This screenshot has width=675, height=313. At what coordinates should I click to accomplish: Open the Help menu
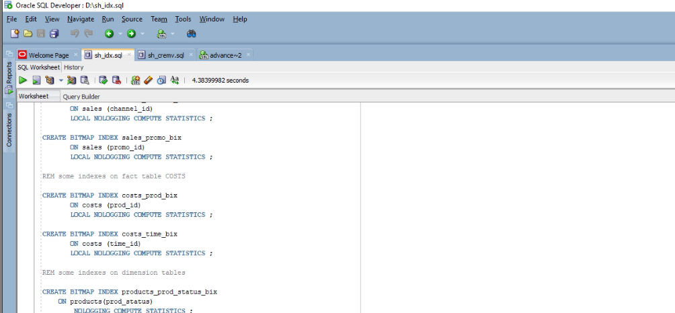[x=240, y=19]
